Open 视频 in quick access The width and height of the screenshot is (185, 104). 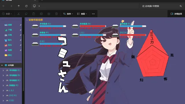[10, 50]
